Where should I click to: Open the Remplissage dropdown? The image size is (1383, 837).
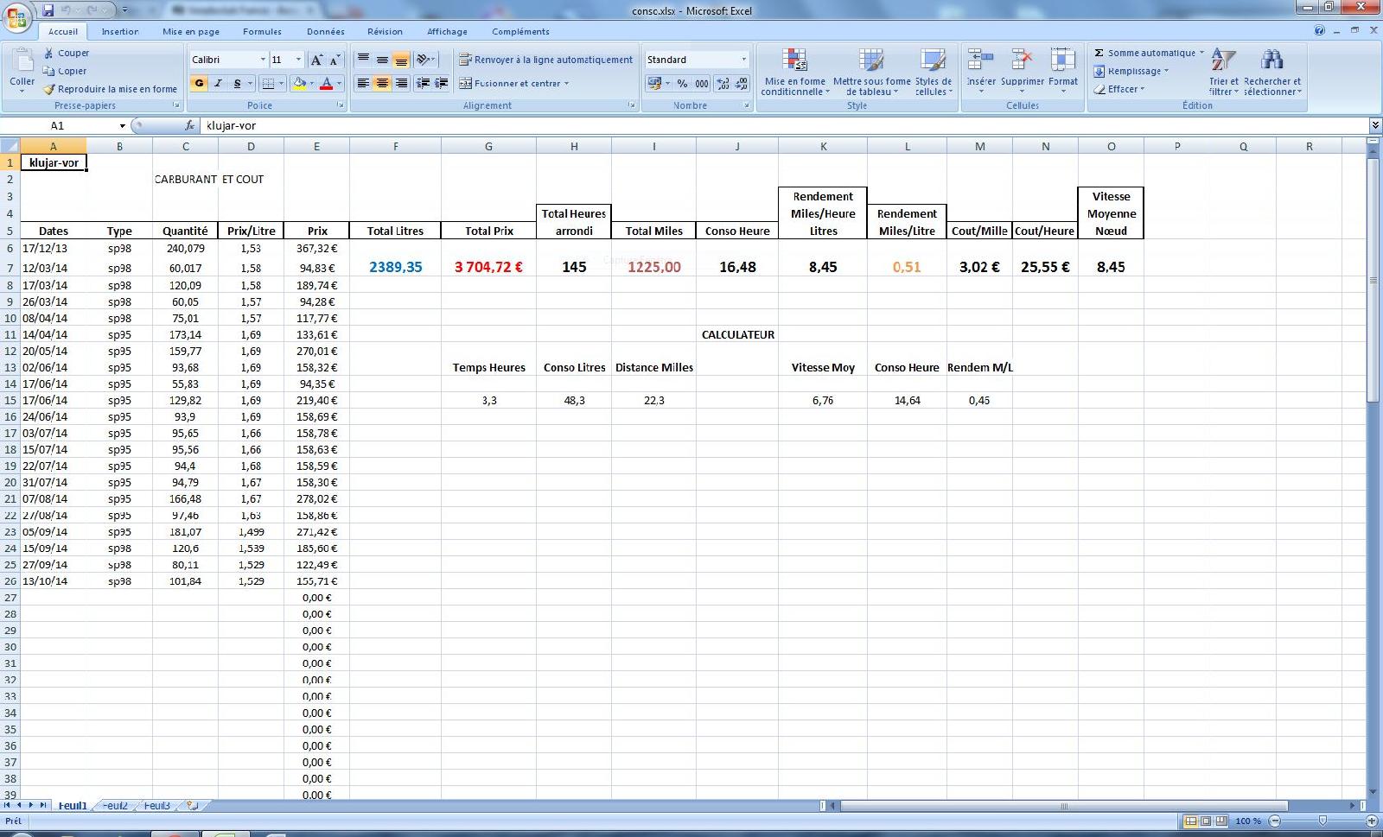[1131, 71]
